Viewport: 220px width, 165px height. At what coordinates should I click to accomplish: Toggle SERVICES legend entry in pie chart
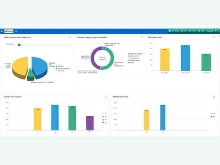(59, 66)
